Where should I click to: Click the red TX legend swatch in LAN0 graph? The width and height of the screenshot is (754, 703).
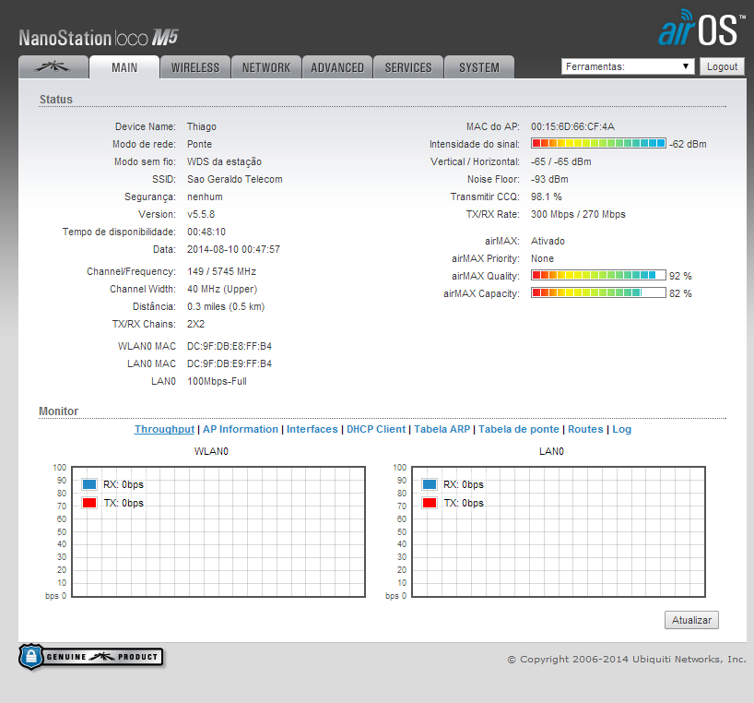click(x=430, y=503)
